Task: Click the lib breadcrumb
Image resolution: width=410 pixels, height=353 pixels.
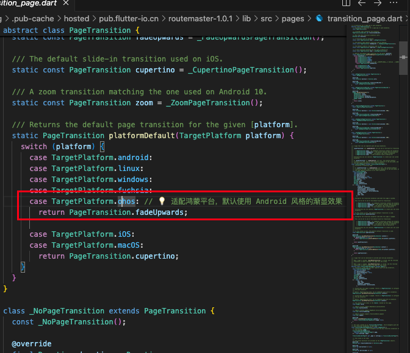Action: click(x=246, y=19)
